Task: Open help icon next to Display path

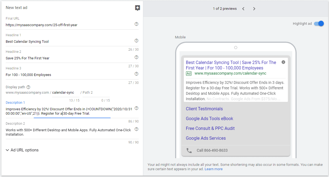Action: 28,87
